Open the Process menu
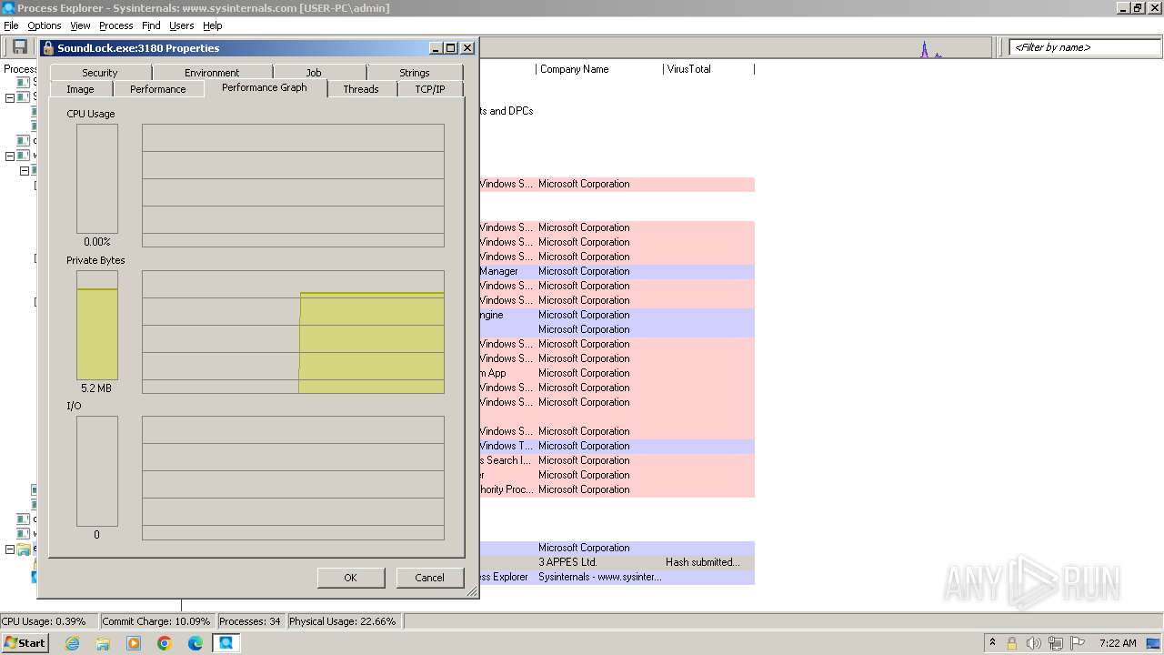The image size is (1164, 655). 115,25
